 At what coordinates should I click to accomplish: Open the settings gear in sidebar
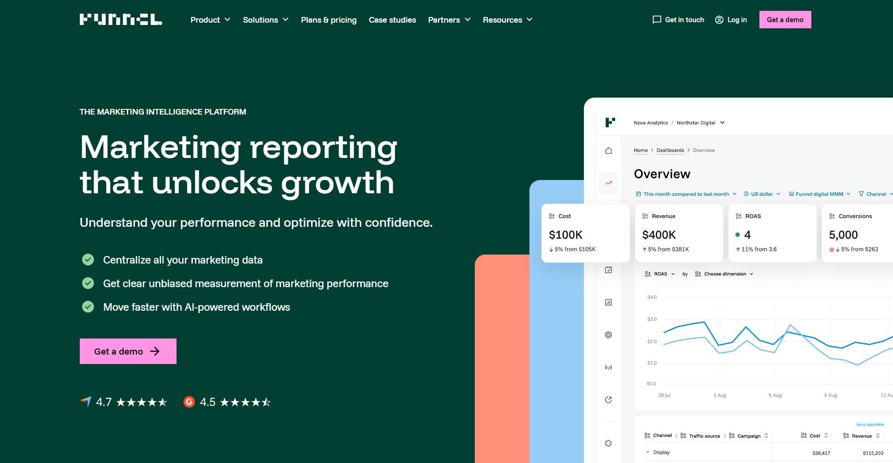point(608,443)
